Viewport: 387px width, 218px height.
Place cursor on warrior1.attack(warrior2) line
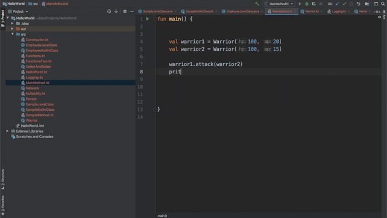point(206,64)
